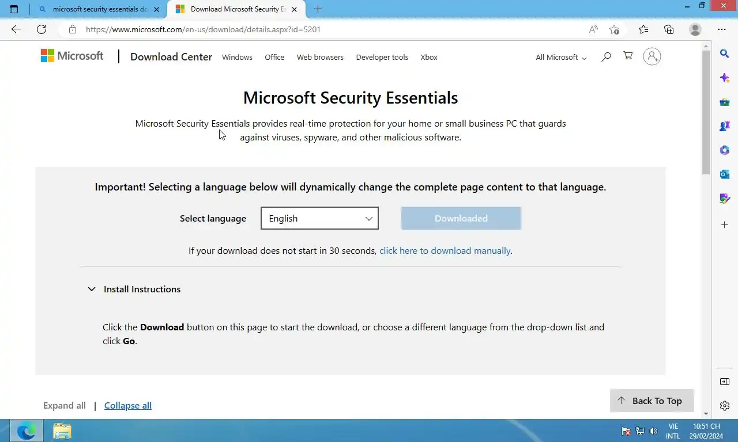
Task: Click the page vertical scrollbar thumb
Action: pyautogui.click(x=706, y=112)
